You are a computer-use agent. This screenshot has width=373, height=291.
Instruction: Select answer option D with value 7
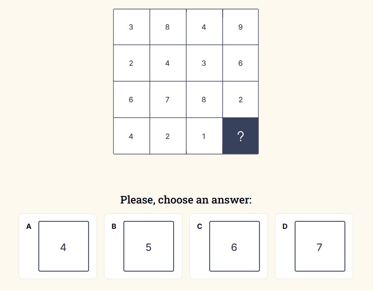[x=320, y=246]
